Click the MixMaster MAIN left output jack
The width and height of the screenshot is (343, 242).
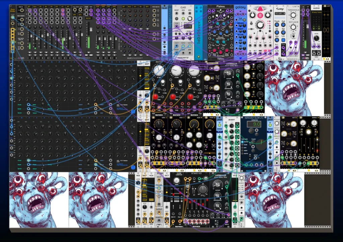(x=91, y=10)
